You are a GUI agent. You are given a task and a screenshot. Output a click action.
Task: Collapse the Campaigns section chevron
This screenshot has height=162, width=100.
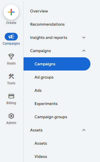(x=84, y=51)
